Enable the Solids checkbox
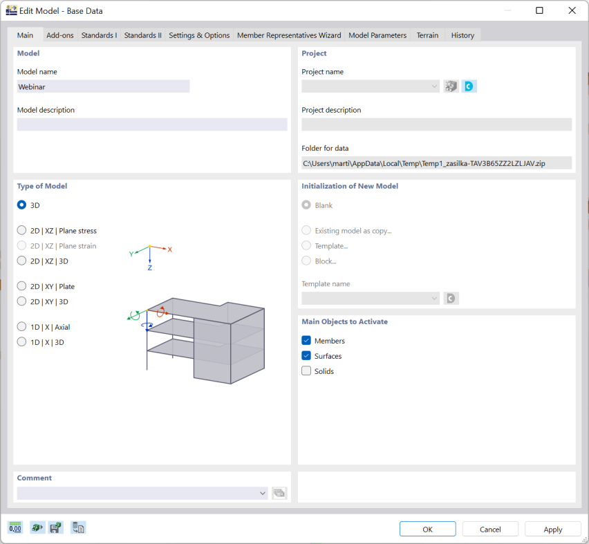Viewport: 589px width, 544px height. [306, 371]
